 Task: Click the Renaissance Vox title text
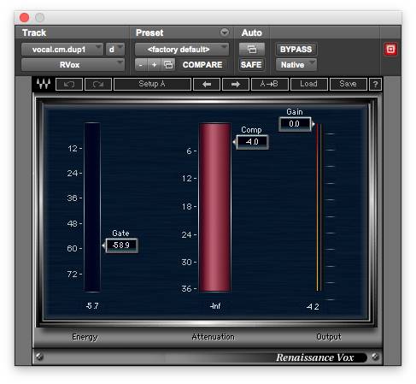click(315, 357)
